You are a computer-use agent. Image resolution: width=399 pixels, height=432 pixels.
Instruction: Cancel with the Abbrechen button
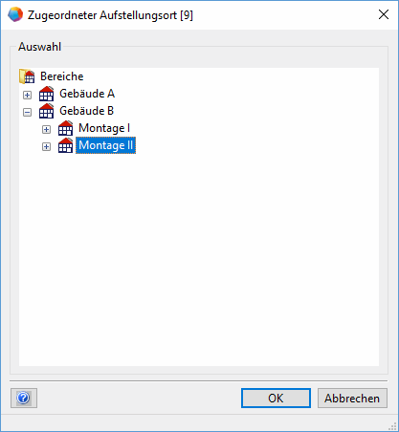pyautogui.click(x=352, y=398)
